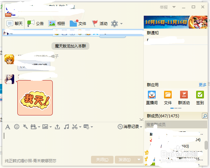Expand the send options arrow beside 发送
Viewport: 210px width, 168px height.
tap(139, 160)
